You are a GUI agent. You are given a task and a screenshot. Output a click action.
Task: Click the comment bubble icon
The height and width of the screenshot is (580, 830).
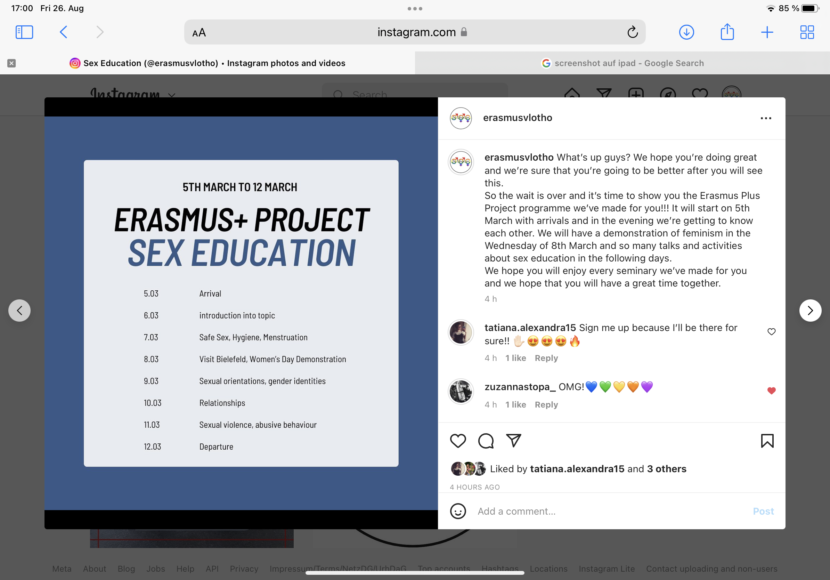click(486, 441)
